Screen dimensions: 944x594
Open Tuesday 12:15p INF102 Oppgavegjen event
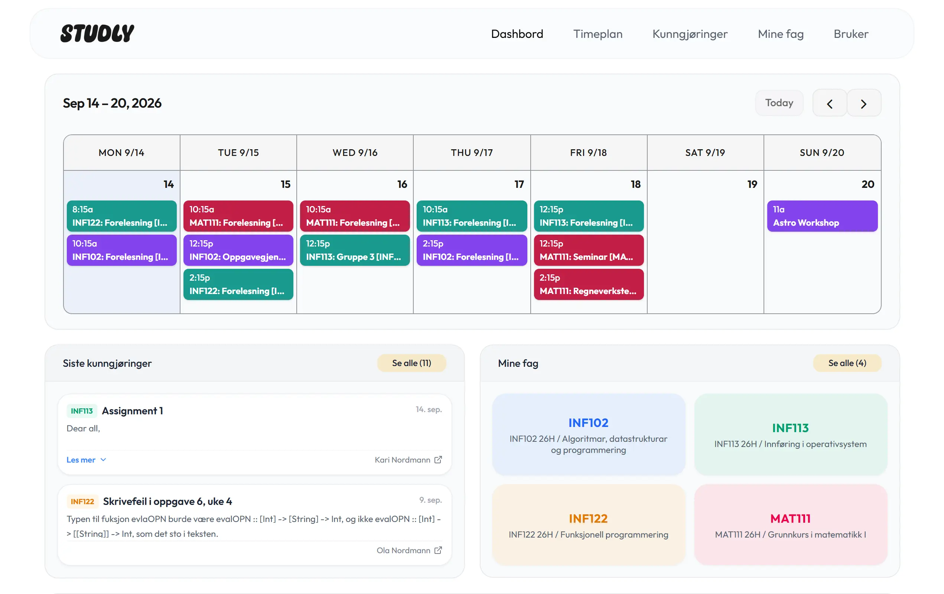(x=238, y=250)
